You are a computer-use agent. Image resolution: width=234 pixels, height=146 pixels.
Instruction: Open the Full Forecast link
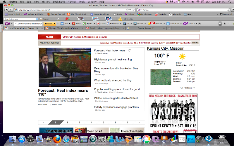pos(187,88)
